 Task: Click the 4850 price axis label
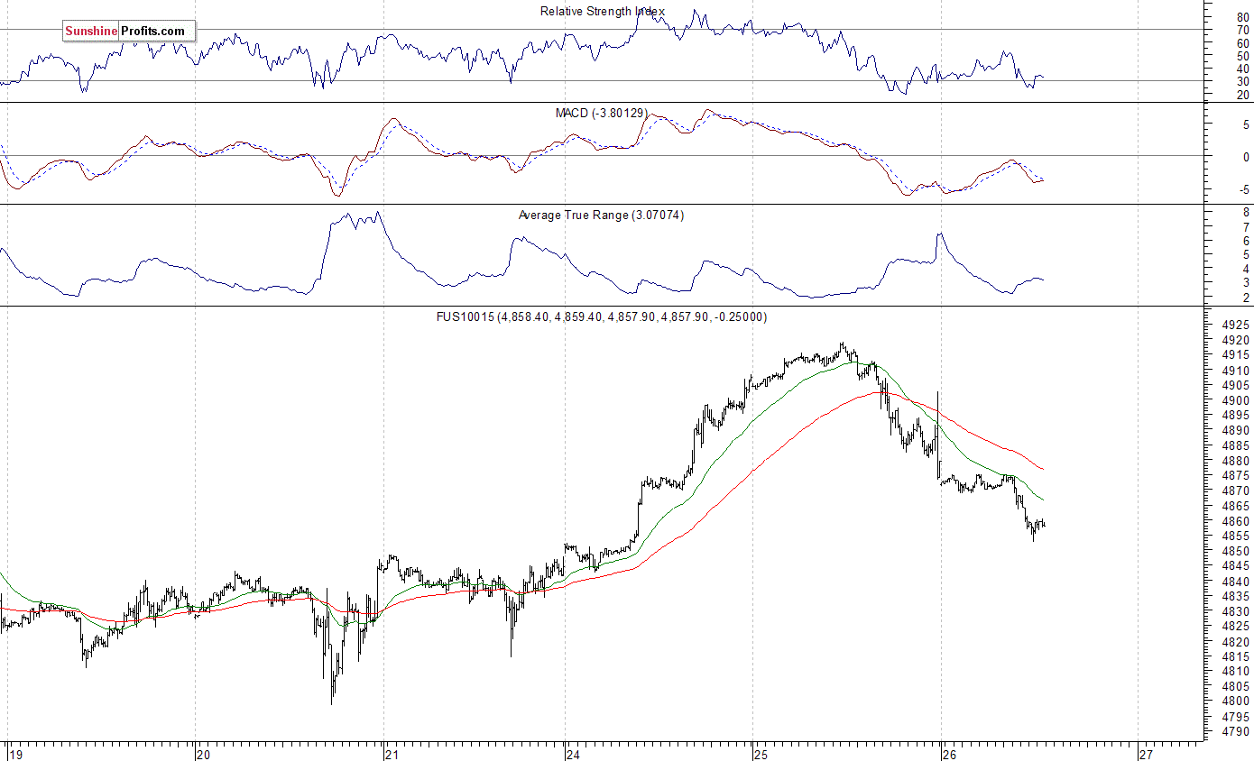pos(1234,551)
